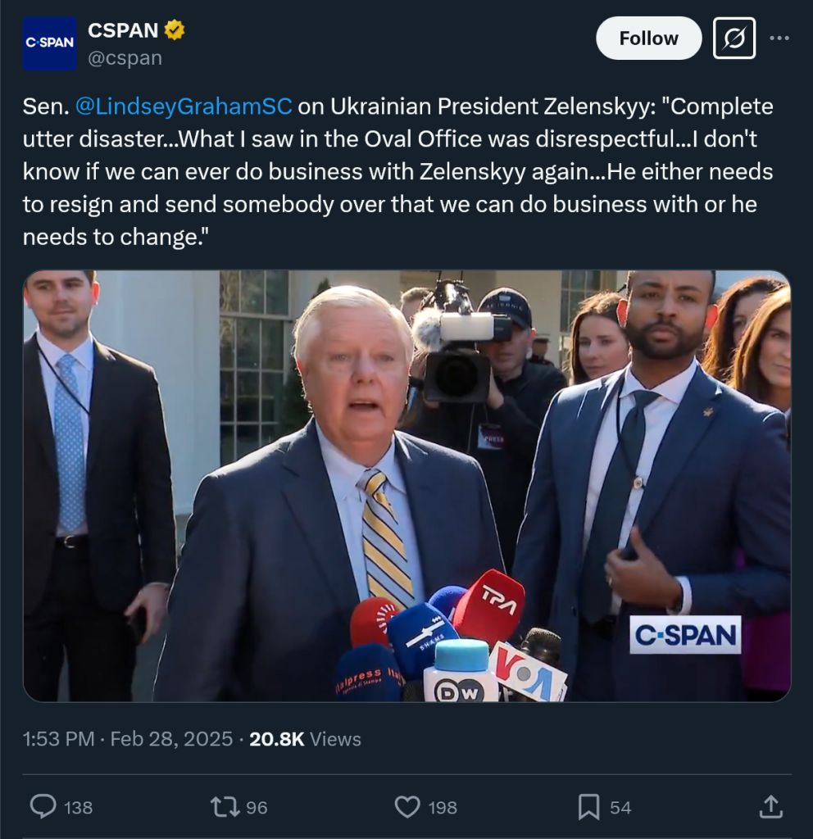The image size is (813, 839).
Task: Click the repost arrows icon
Action: (224, 806)
